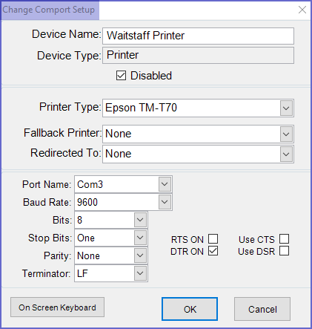Toggle the DTR ON checkbox

(213, 251)
